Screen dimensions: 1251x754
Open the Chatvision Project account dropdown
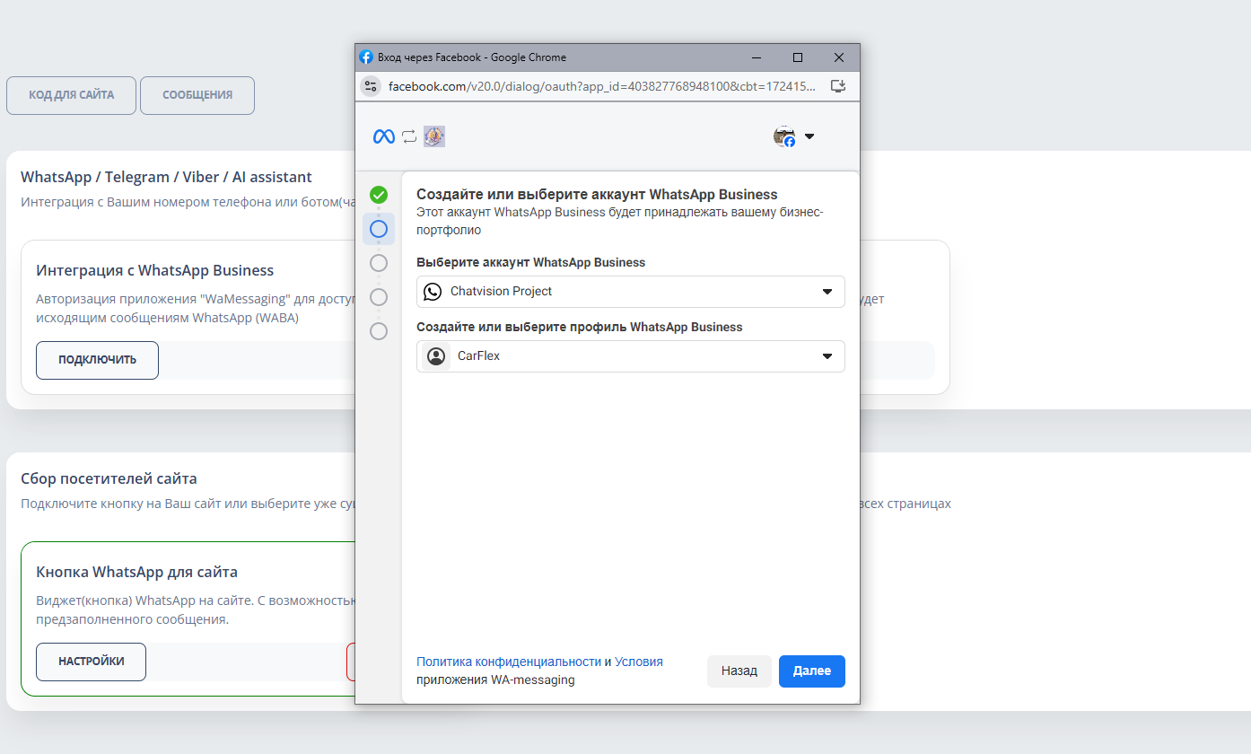click(631, 292)
